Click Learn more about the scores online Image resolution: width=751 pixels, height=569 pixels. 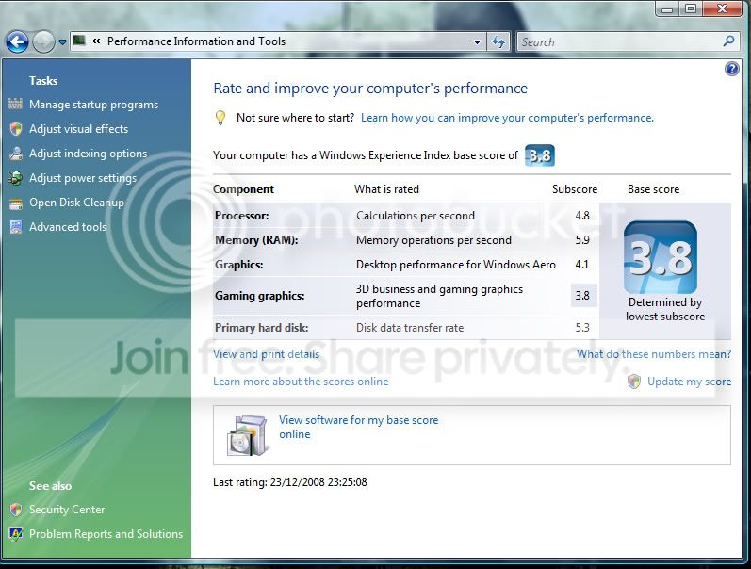point(301,382)
